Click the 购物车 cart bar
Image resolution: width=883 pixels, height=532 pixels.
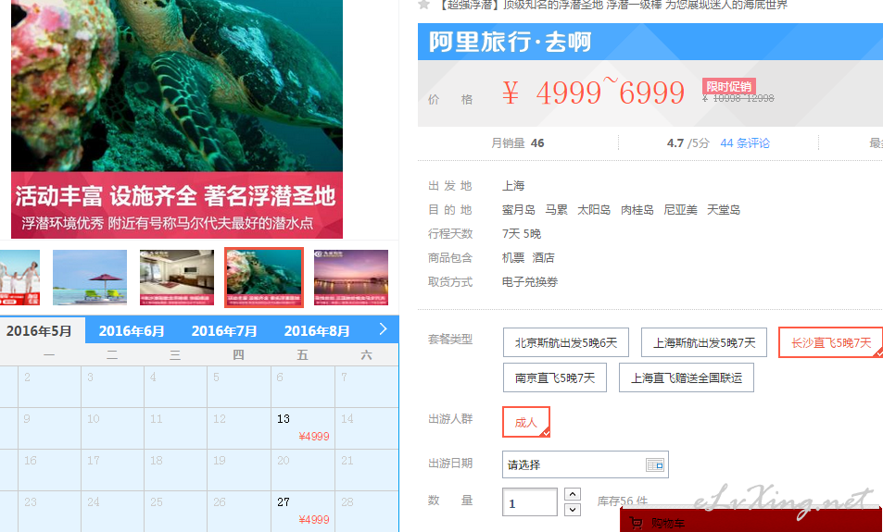pyautogui.click(x=751, y=521)
